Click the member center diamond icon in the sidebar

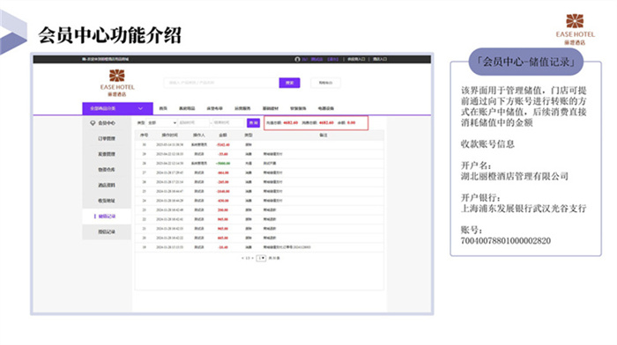click(x=93, y=123)
